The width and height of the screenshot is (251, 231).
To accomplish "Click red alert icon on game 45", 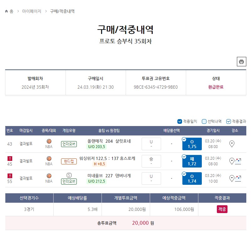I will point(10,159).
